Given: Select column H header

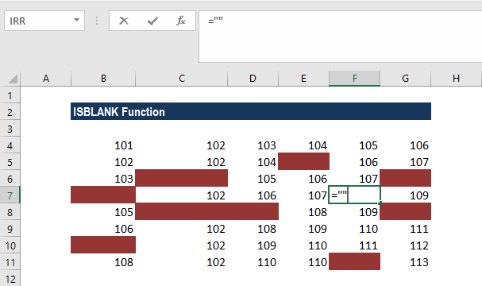Looking at the screenshot, I should click(x=456, y=79).
